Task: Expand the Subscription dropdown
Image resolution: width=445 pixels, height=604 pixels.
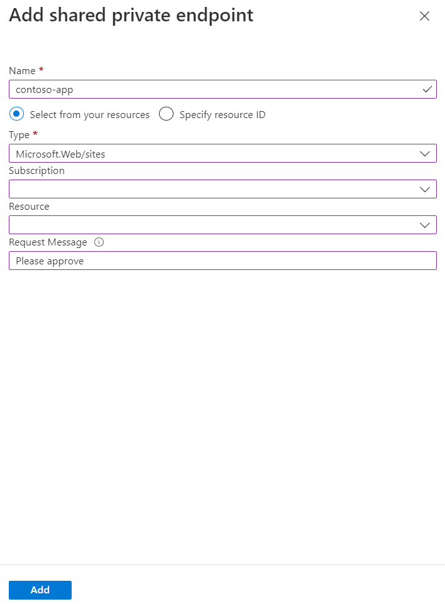Action: pos(214,189)
